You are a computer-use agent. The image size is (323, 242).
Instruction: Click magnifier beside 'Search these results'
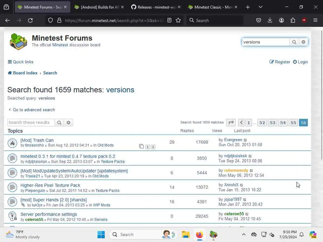coord(59,123)
